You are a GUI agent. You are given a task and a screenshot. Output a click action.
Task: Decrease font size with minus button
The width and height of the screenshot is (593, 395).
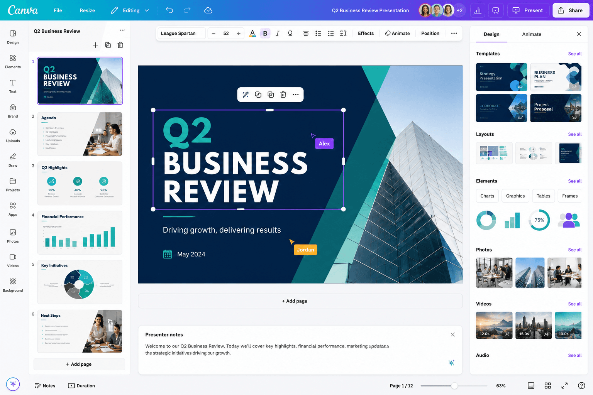coord(213,34)
